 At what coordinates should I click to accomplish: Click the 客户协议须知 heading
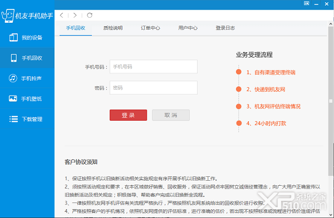81,162
